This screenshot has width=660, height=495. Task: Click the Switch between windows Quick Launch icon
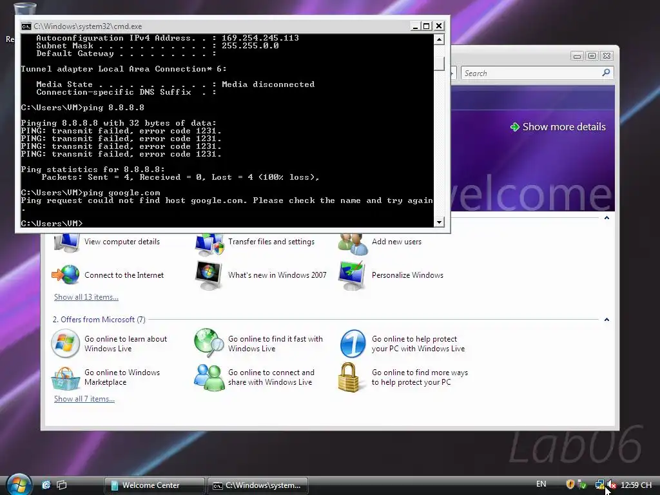coord(62,485)
